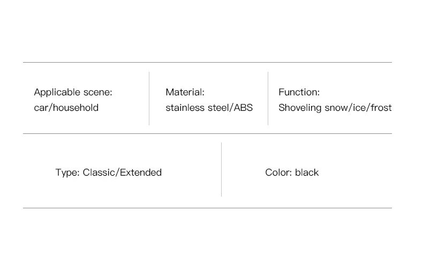The height and width of the screenshot is (264, 423).
Task: Click the horizontal line above Applicable scene
Action: click(207, 62)
